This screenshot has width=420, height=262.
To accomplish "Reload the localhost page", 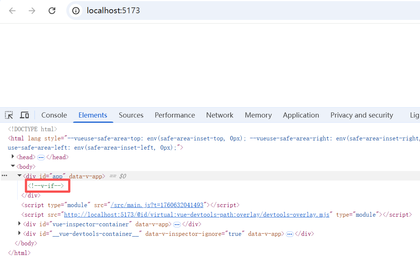I will point(52,11).
